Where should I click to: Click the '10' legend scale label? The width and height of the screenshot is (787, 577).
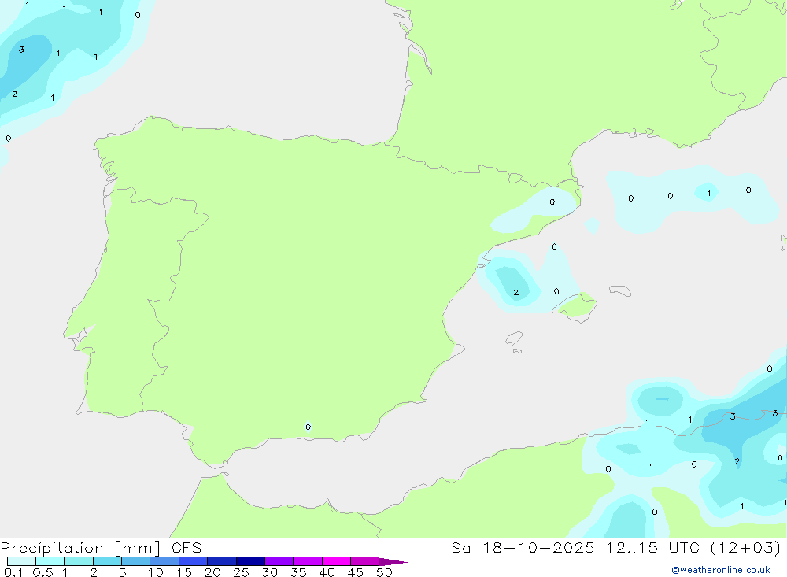click(x=156, y=572)
